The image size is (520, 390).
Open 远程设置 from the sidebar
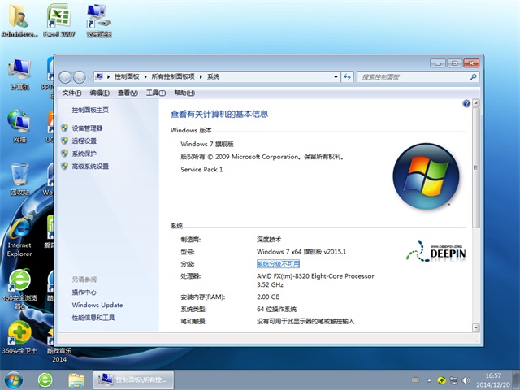point(84,141)
